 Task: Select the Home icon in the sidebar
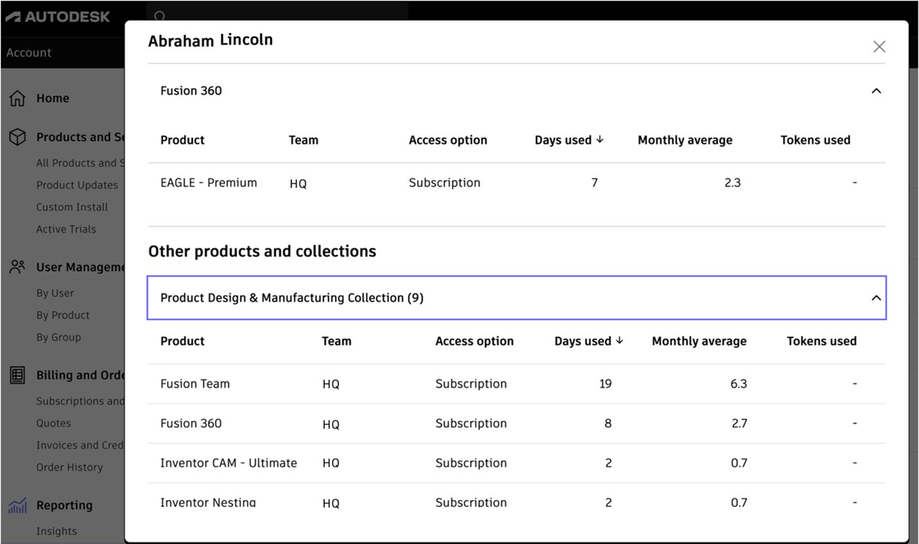tap(17, 98)
